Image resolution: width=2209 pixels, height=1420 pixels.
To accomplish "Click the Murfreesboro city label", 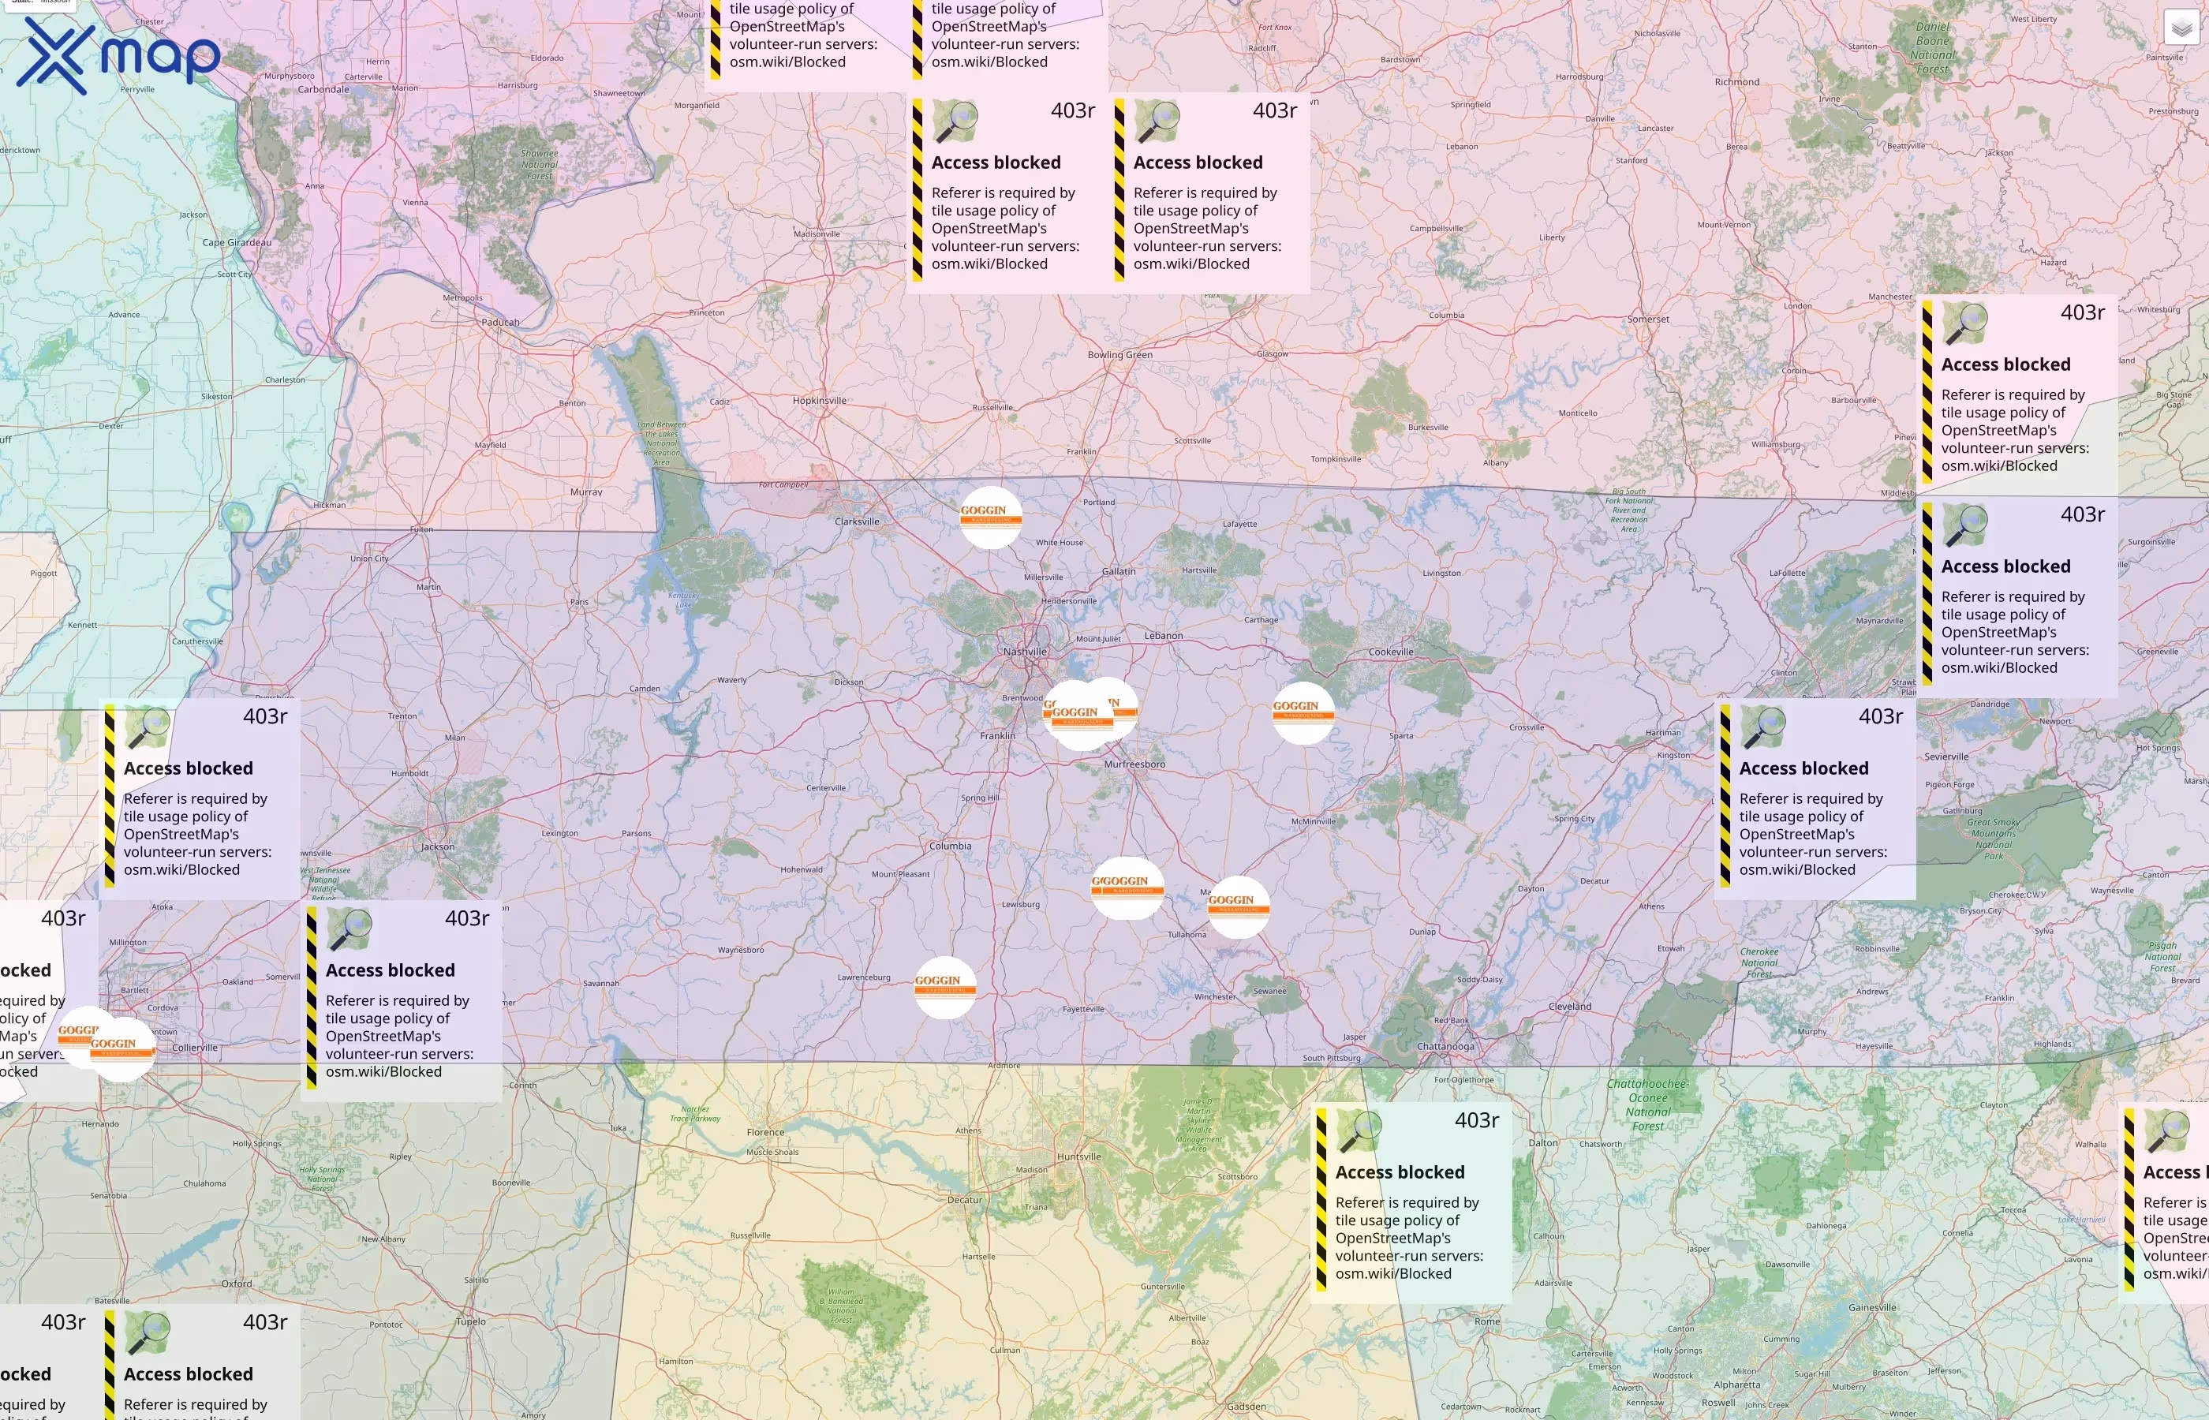I will coord(1135,764).
